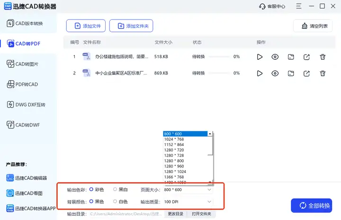Start converting file 1 with play icon
The height and width of the screenshot is (220, 341).
tap(260, 57)
